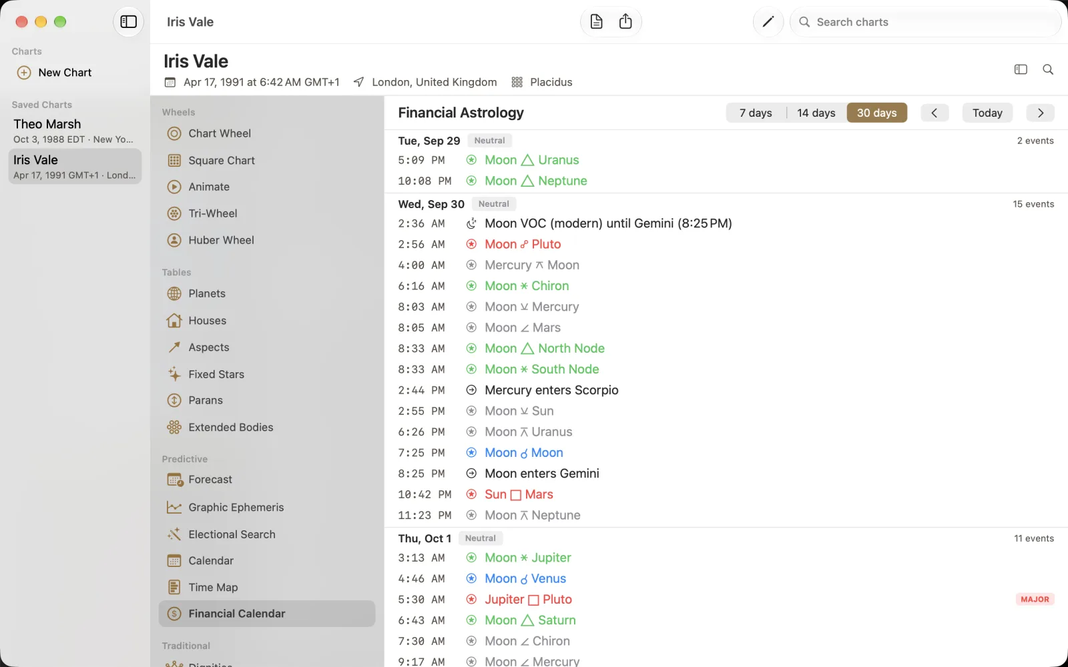Open Forecast in Predictive section
This screenshot has width=1068, height=667.
(267, 480)
